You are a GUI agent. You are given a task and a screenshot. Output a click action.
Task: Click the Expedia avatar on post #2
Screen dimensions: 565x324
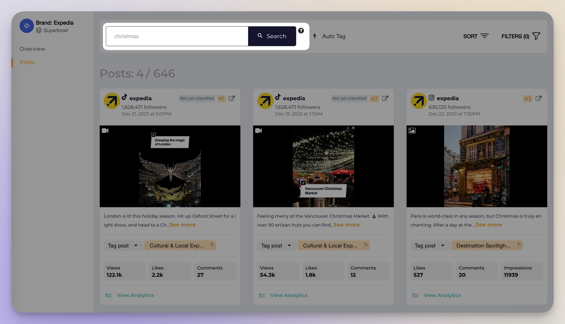pyautogui.click(x=265, y=101)
